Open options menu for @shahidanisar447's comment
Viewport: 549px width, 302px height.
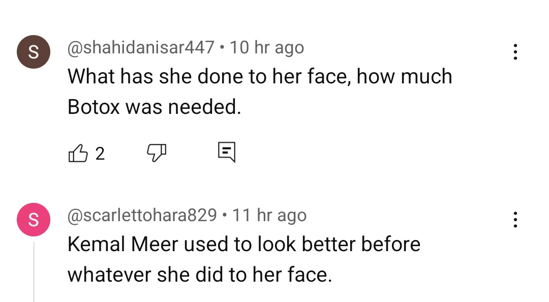(x=515, y=51)
